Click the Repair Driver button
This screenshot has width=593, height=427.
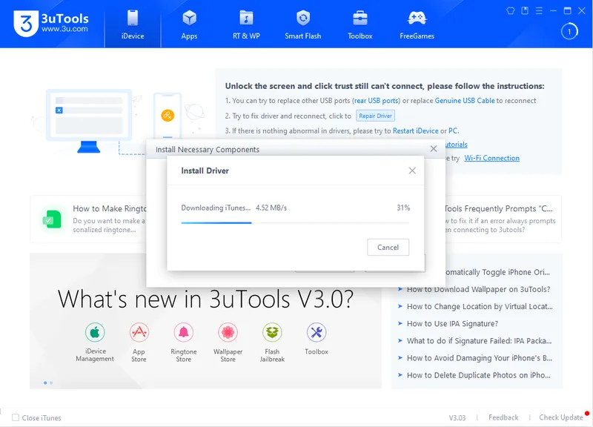point(375,116)
